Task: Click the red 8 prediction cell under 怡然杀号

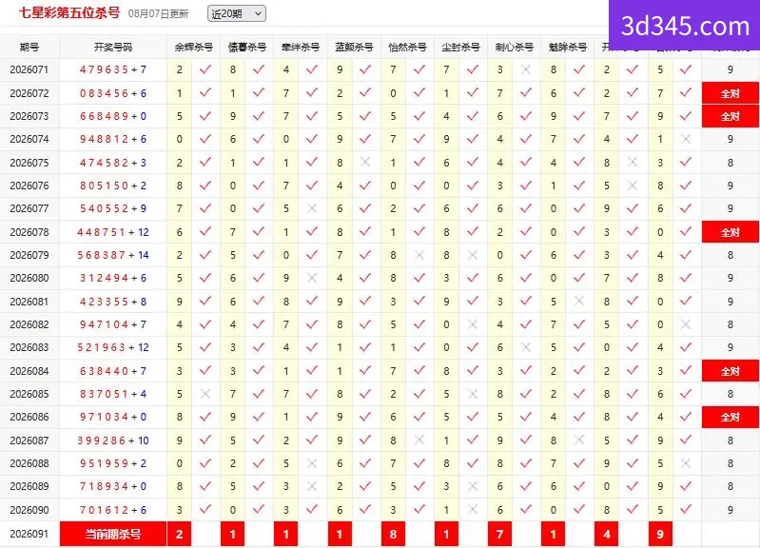Action: pos(393,534)
